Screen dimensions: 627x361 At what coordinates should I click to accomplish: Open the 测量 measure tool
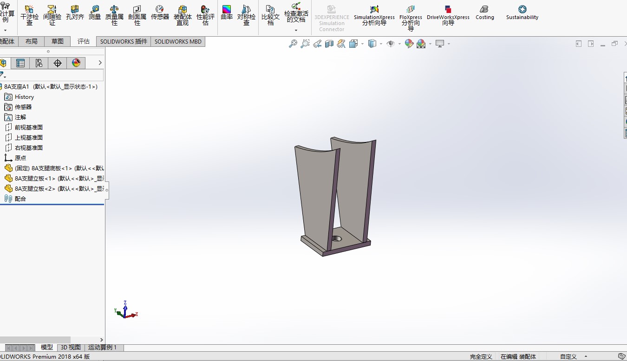(95, 13)
